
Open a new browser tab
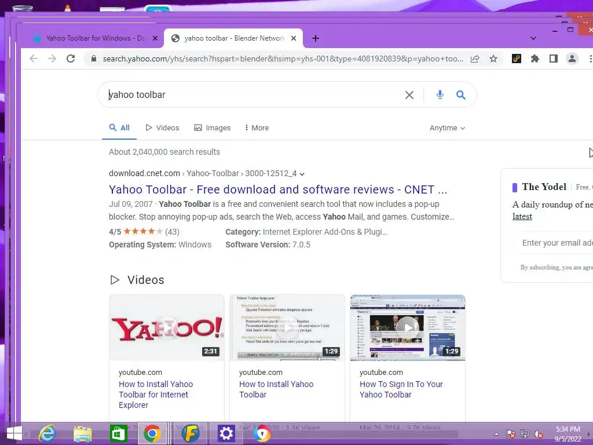click(316, 38)
